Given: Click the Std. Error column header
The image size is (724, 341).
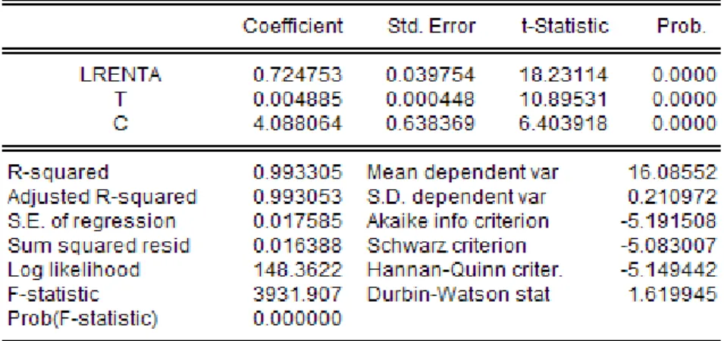Looking at the screenshot, I should coord(431,26).
